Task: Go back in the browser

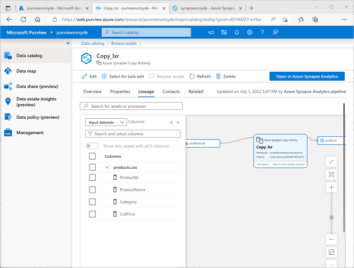Action: tap(9, 19)
